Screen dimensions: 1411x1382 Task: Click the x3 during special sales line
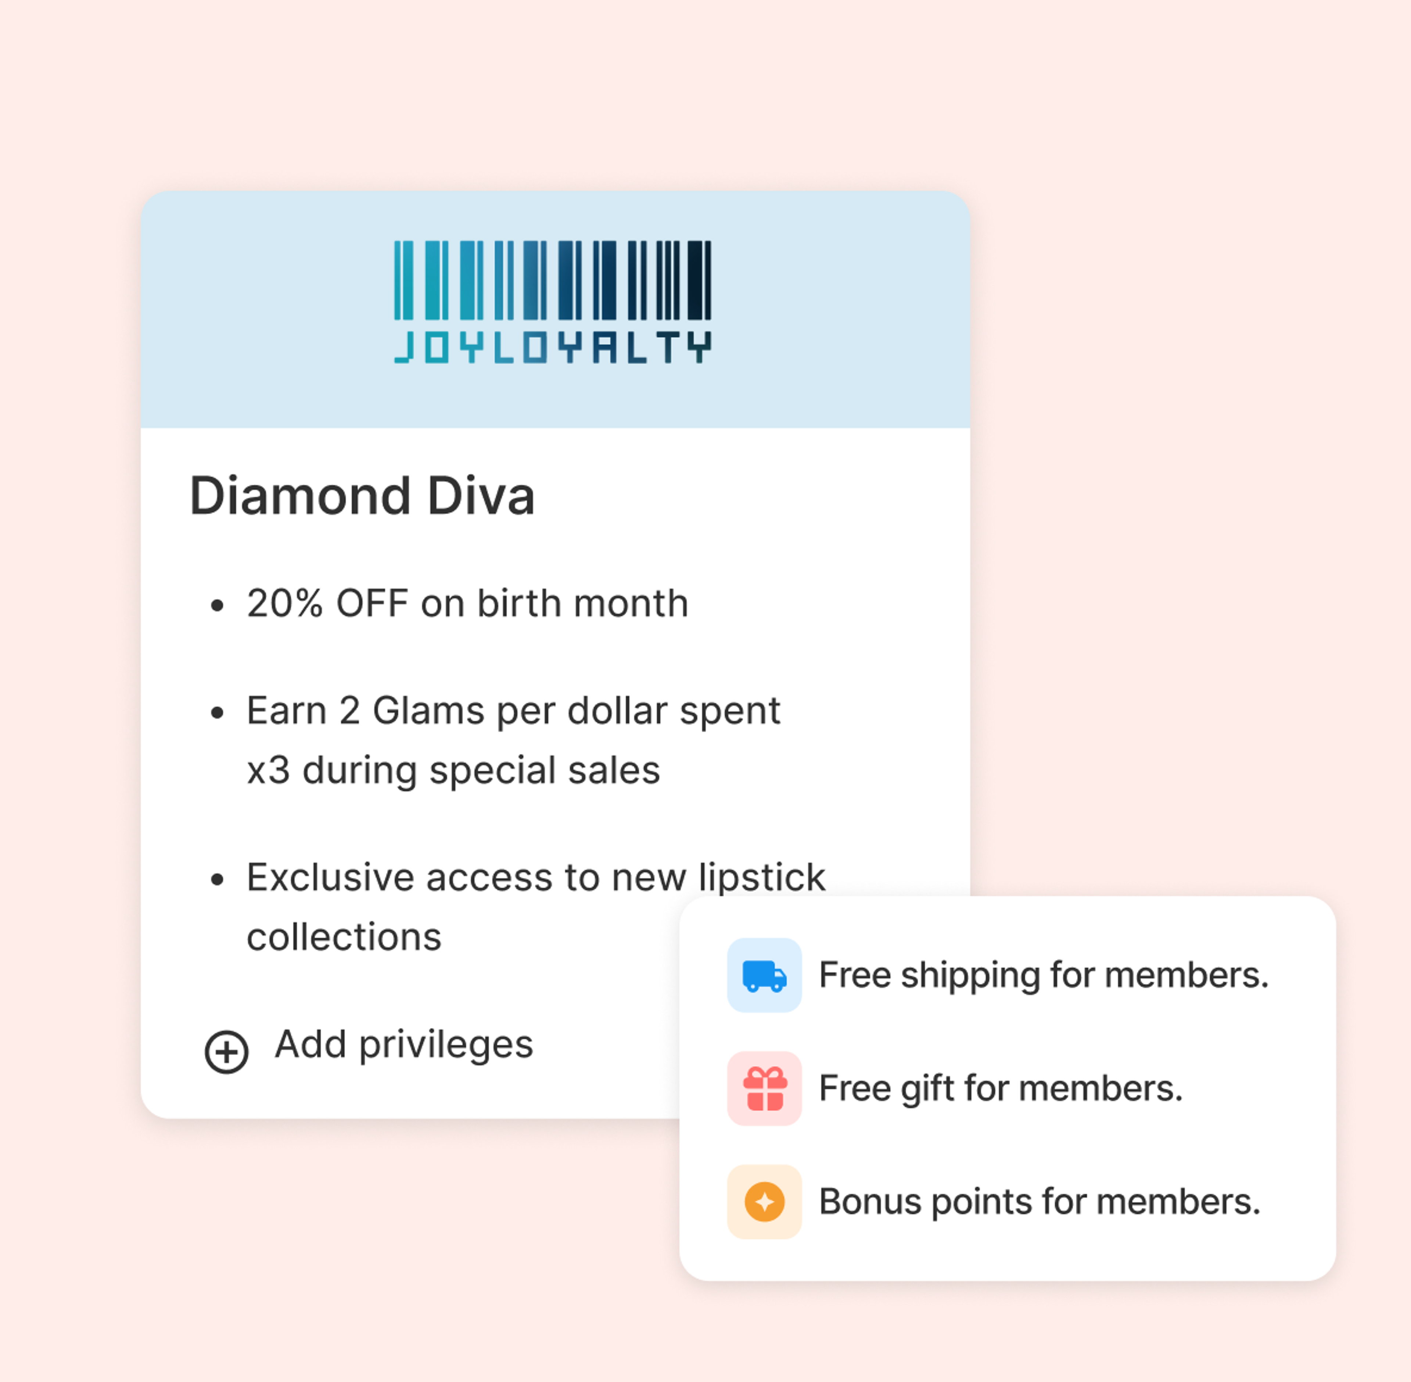click(x=453, y=770)
